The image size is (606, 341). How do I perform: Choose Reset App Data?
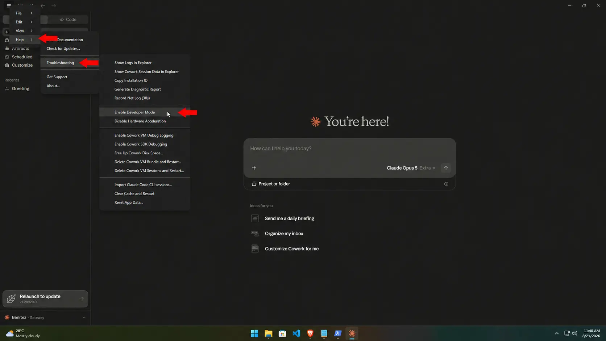point(145,203)
